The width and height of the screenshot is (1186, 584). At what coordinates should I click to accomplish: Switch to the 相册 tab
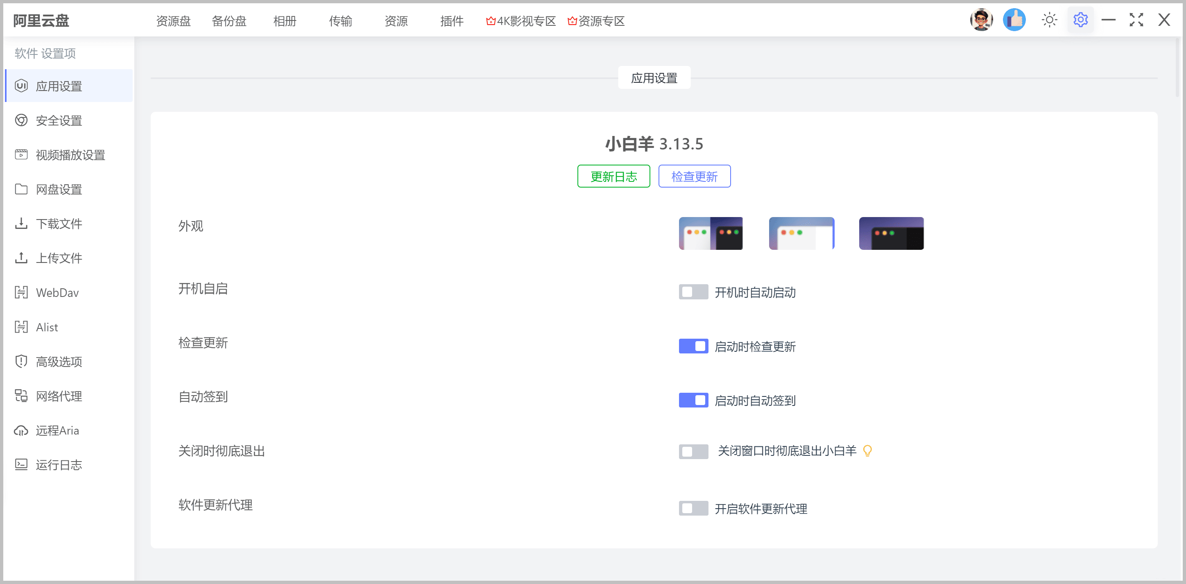coord(285,21)
